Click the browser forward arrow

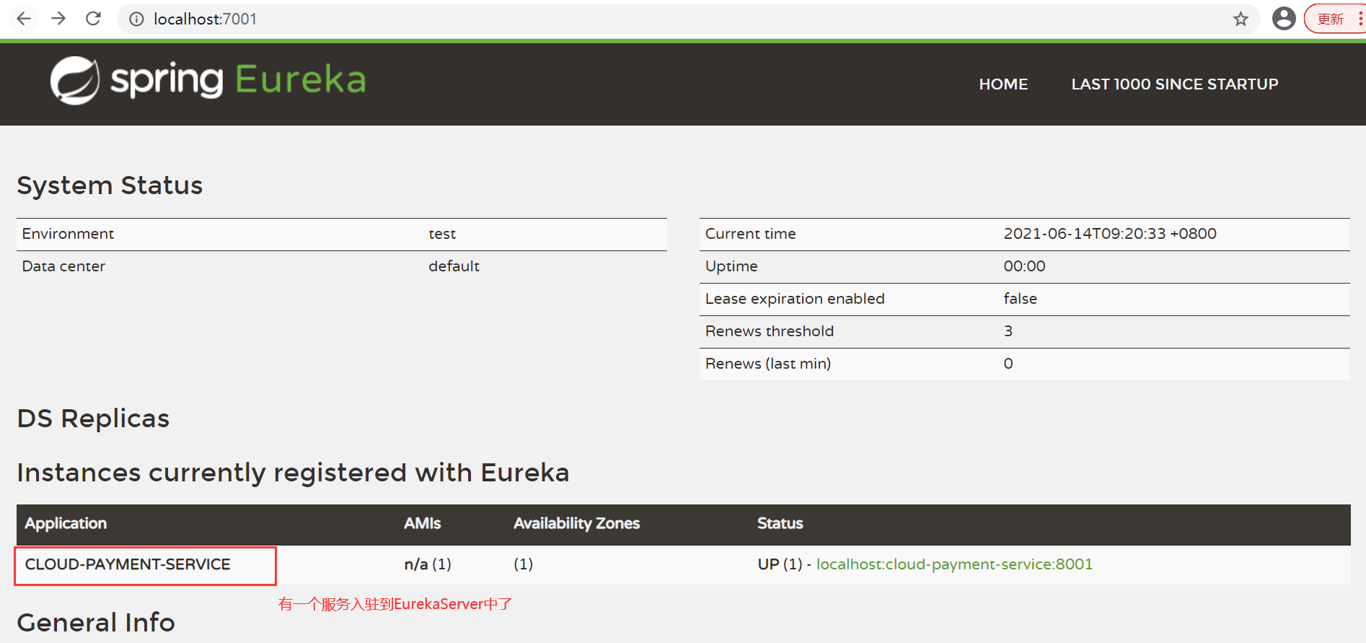click(x=58, y=19)
